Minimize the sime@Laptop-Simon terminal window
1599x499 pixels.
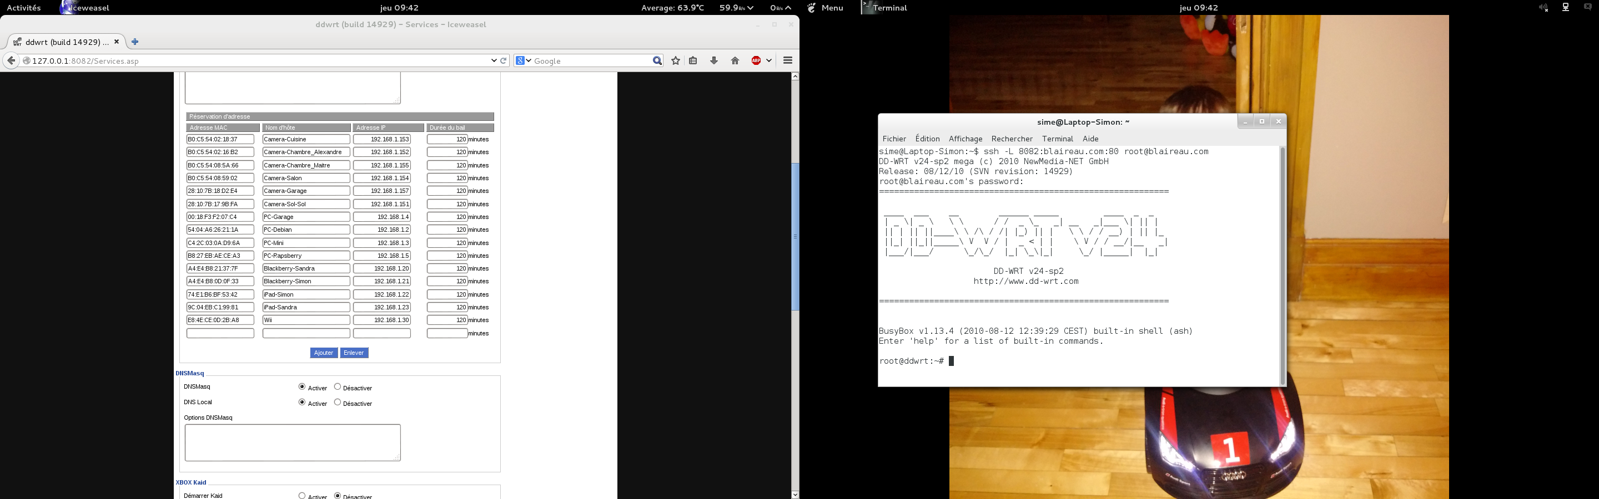pos(1245,121)
